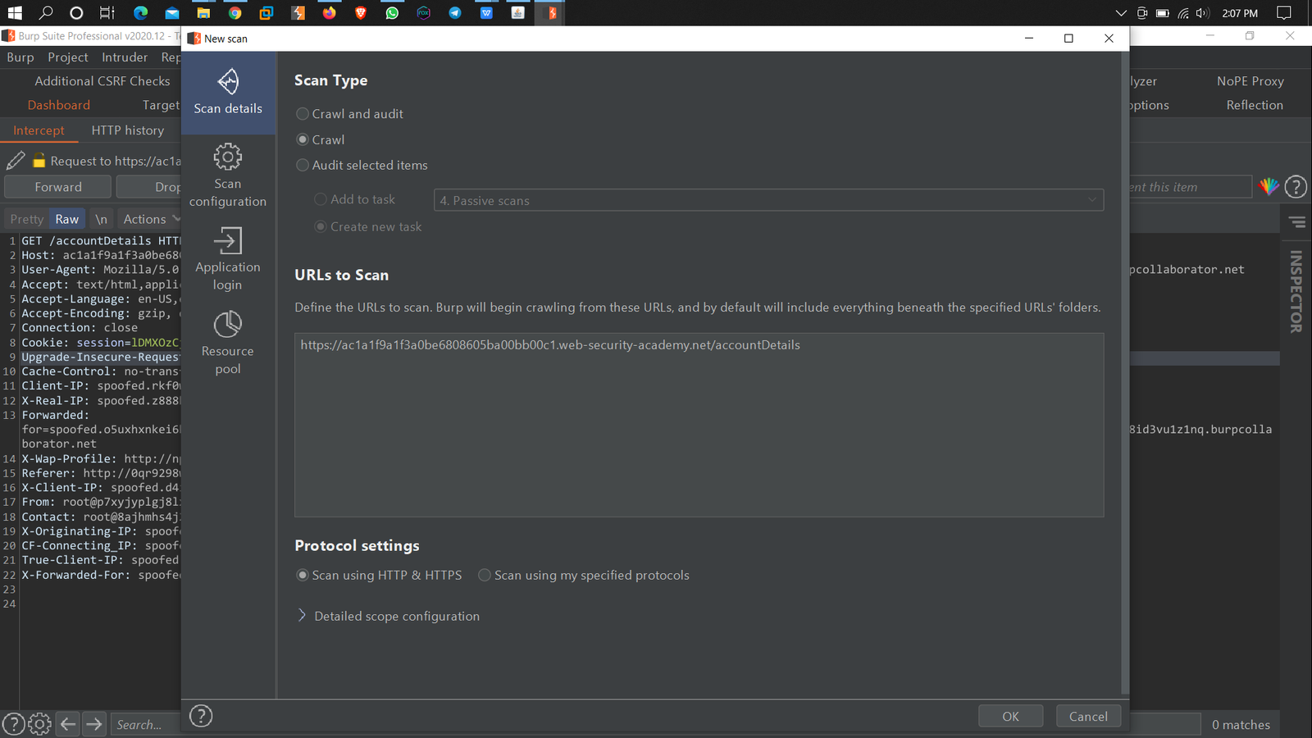Viewport: 1312px width, 738px height.
Task: Open WhatsApp from taskbar
Action: click(392, 12)
